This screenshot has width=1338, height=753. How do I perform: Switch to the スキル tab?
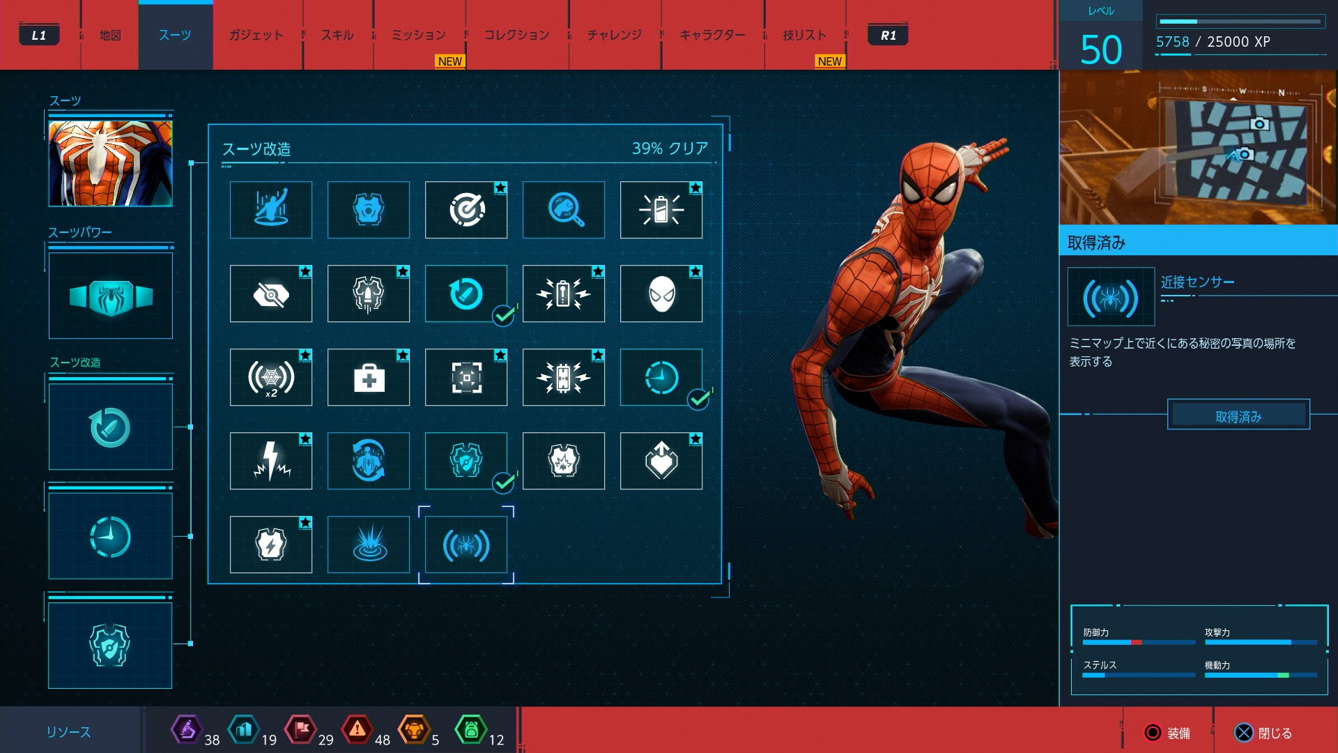337,35
